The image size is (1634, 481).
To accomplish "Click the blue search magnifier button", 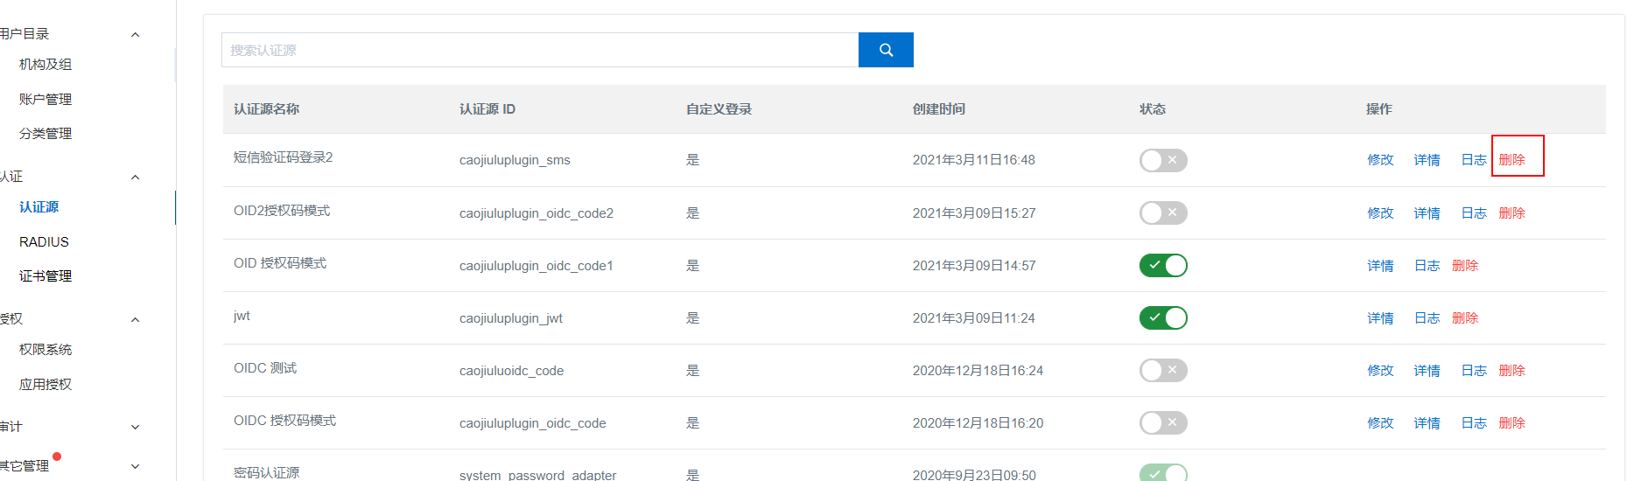I will (886, 50).
